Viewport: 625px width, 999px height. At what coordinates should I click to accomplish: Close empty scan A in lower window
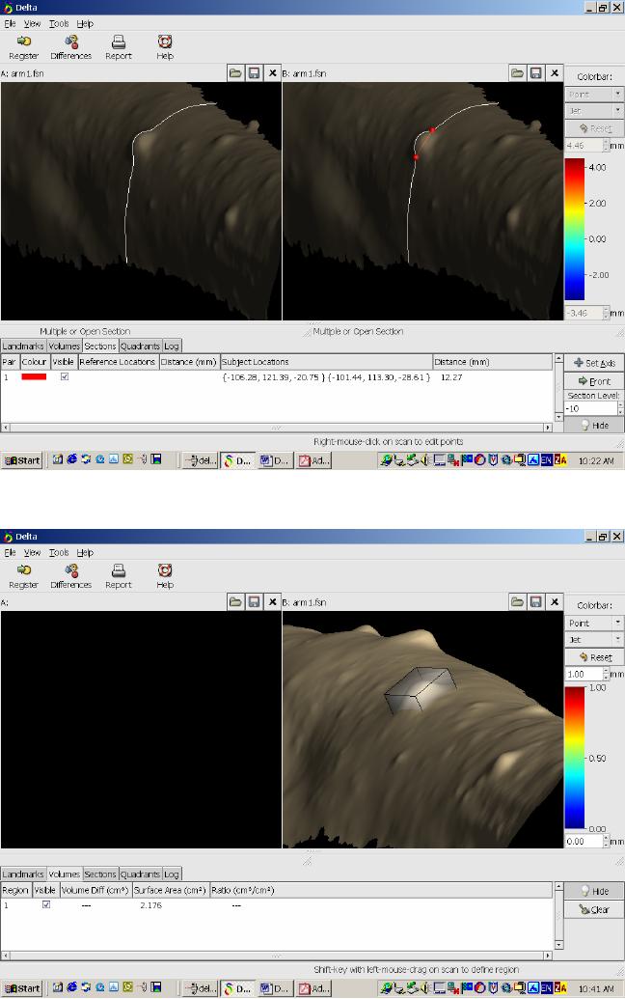(272, 602)
